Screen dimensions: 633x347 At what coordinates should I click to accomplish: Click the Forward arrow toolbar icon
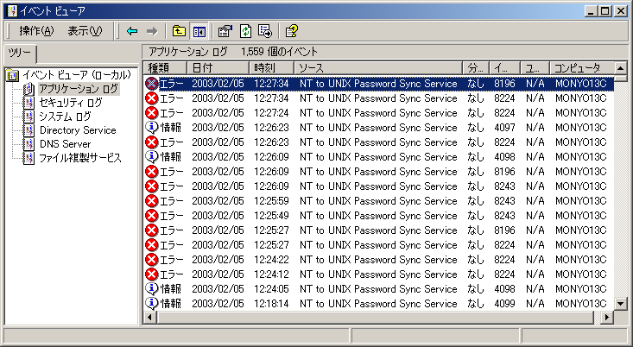point(152,31)
